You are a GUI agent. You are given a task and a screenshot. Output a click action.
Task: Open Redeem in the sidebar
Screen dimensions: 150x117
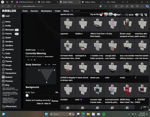click(x=7, y=77)
